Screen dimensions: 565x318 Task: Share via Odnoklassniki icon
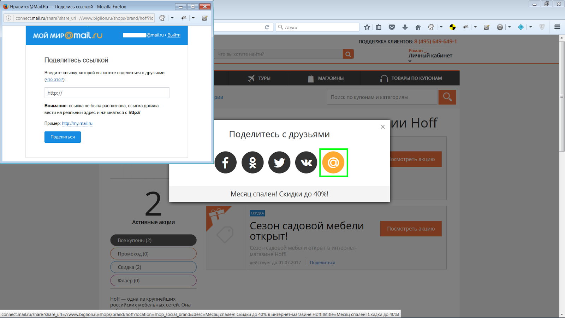(252, 163)
